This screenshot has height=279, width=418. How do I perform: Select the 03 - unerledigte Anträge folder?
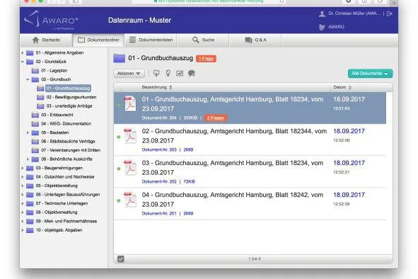[69, 106]
